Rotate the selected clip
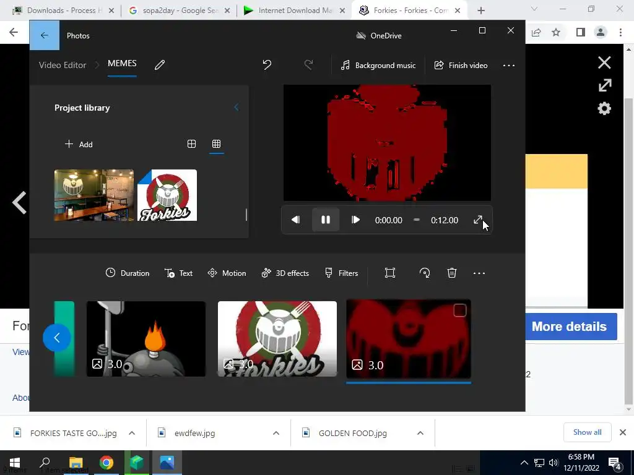634x475 pixels. (425, 273)
